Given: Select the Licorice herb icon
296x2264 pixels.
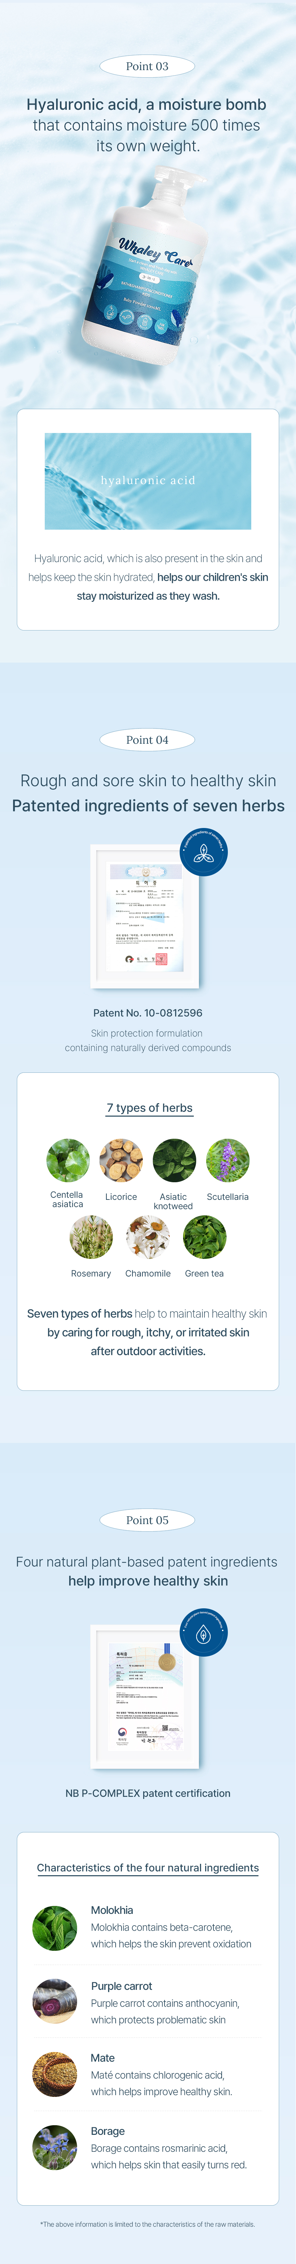Looking at the screenshot, I should point(121,1160).
